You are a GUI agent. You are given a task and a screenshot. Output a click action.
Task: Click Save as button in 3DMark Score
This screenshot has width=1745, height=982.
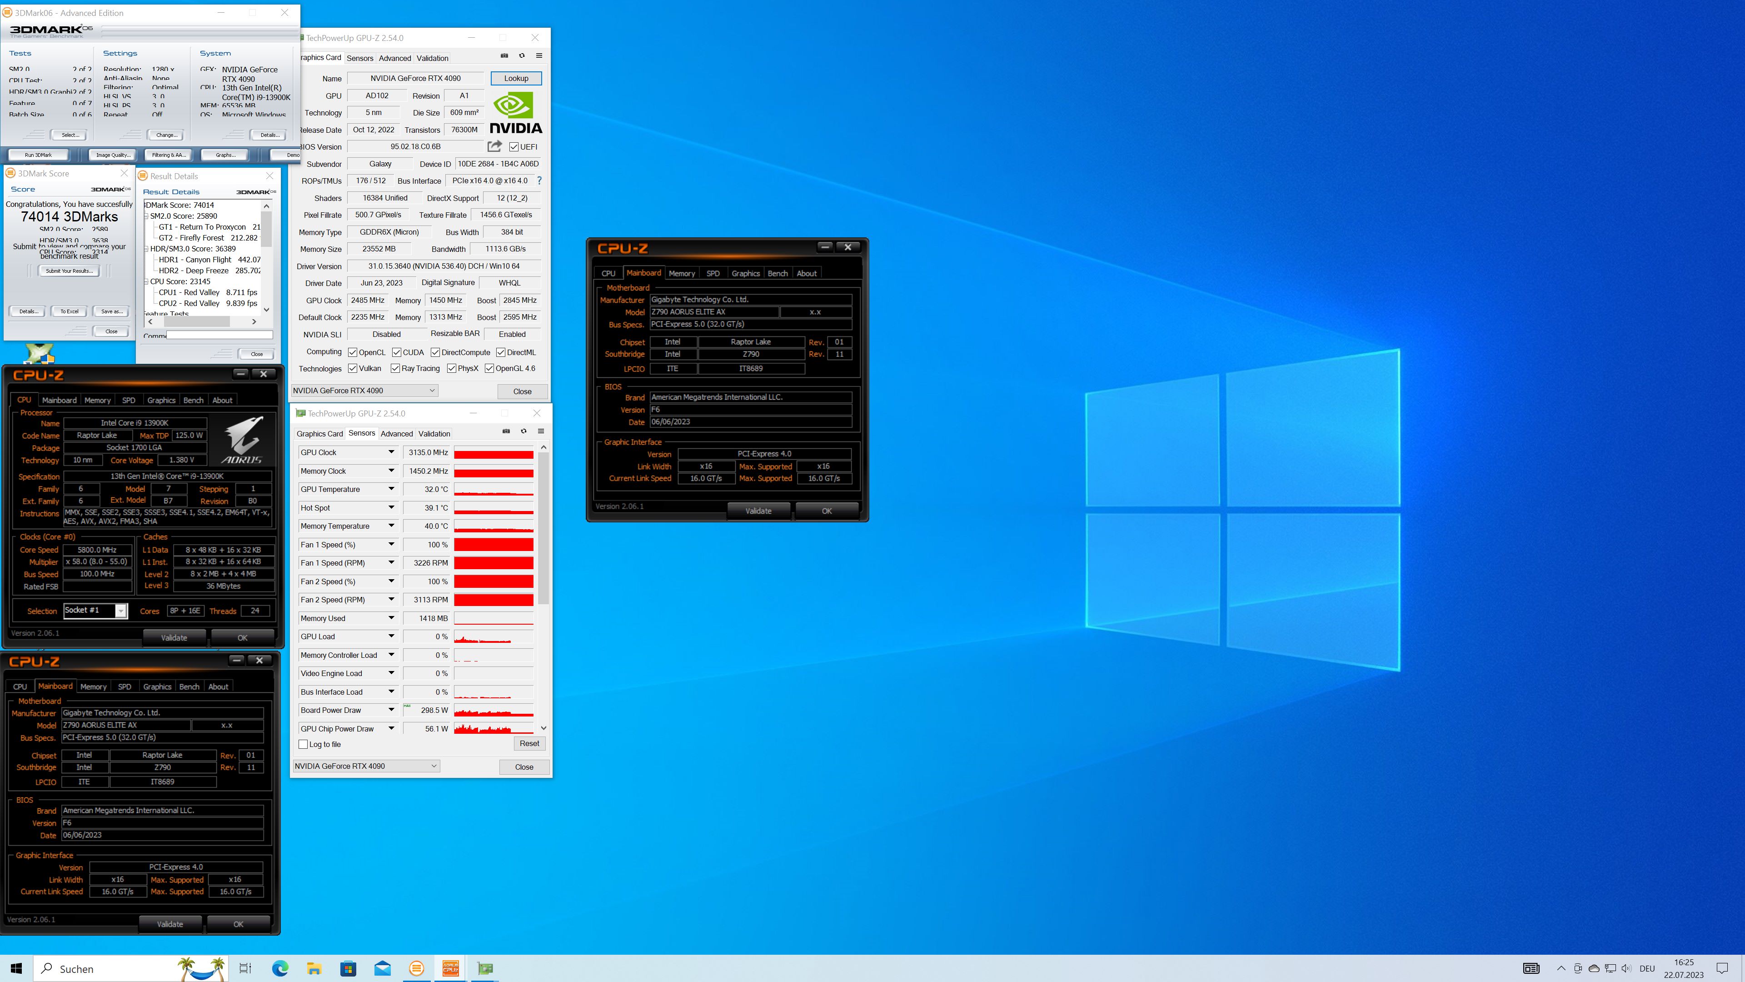[112, 312]
